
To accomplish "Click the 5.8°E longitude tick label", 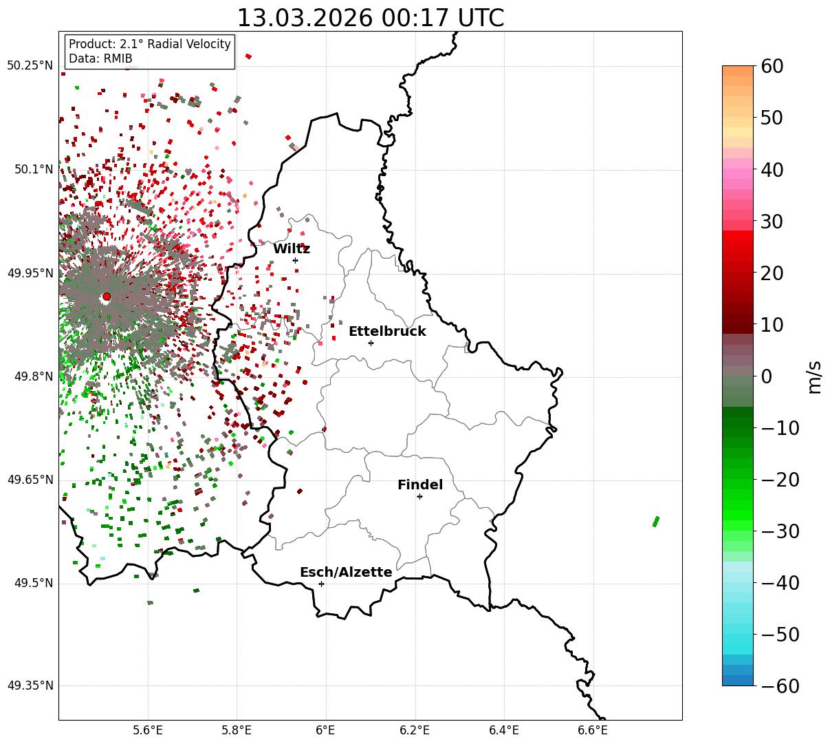I will (237, 730).
